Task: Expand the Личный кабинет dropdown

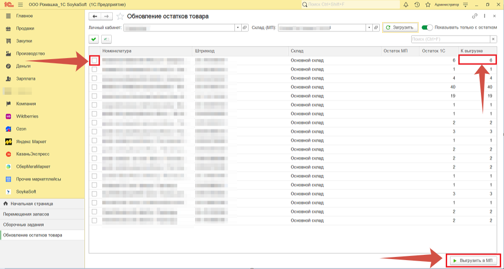Action: click(x=238, y=27)
